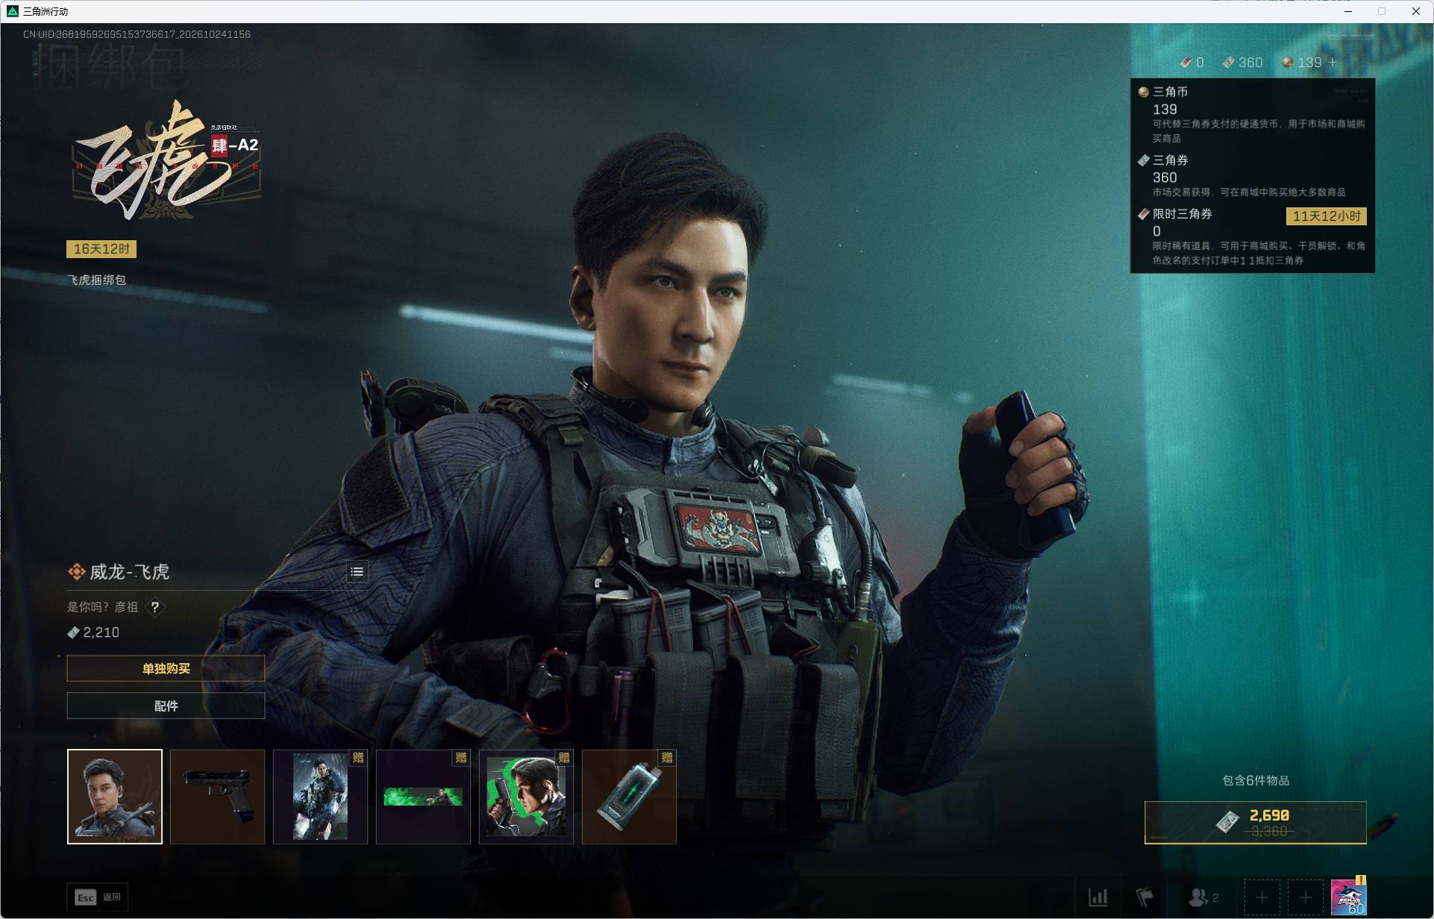Select the gifted avatar thumbnail
The width and height of the screenshot is (1434, 919).
click(527, 797)
